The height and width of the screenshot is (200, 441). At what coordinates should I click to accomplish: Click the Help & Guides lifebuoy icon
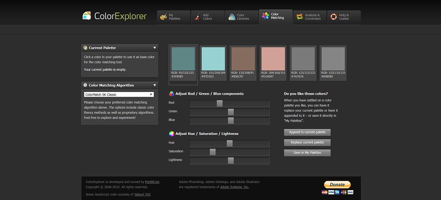click(x=334, y=17)
